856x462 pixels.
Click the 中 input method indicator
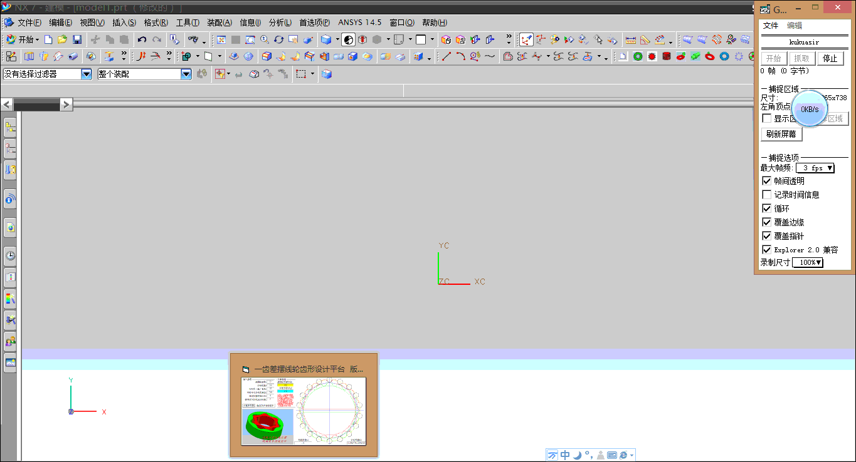pyautogui.click(x=565, y=455)
